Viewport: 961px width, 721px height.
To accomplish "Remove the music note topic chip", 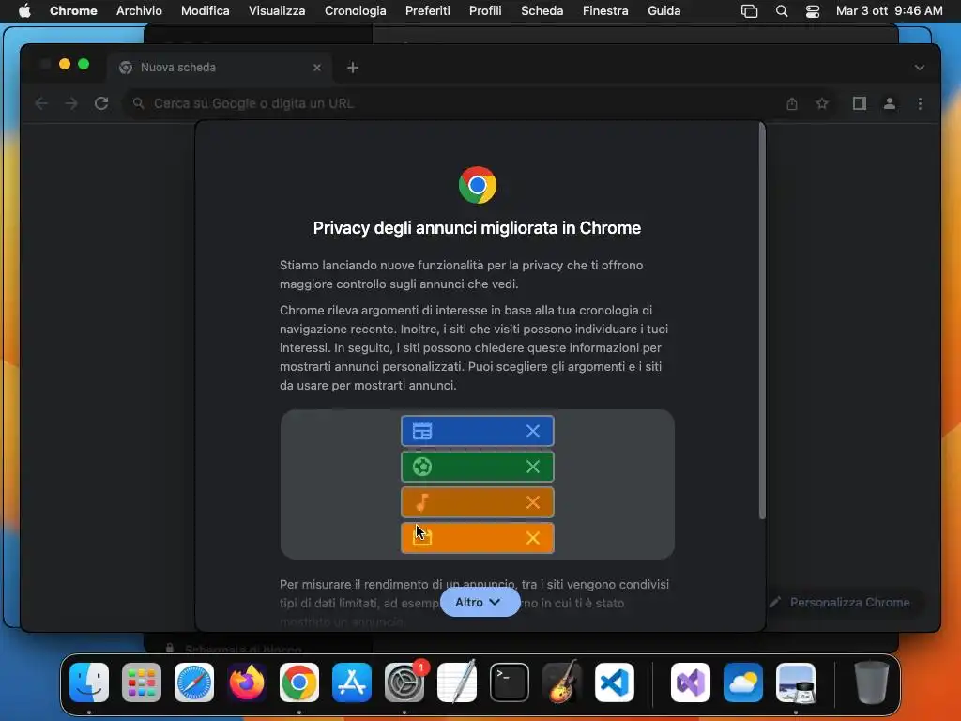I will [x=533, y=502].
